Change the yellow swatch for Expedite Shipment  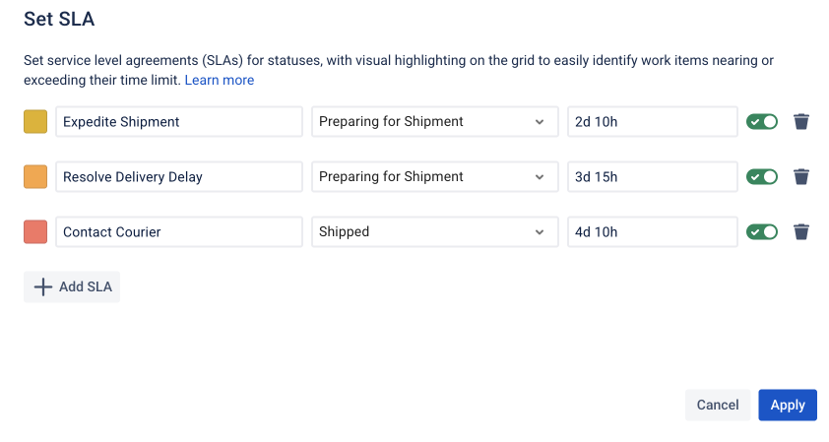[x=35, y=122]
